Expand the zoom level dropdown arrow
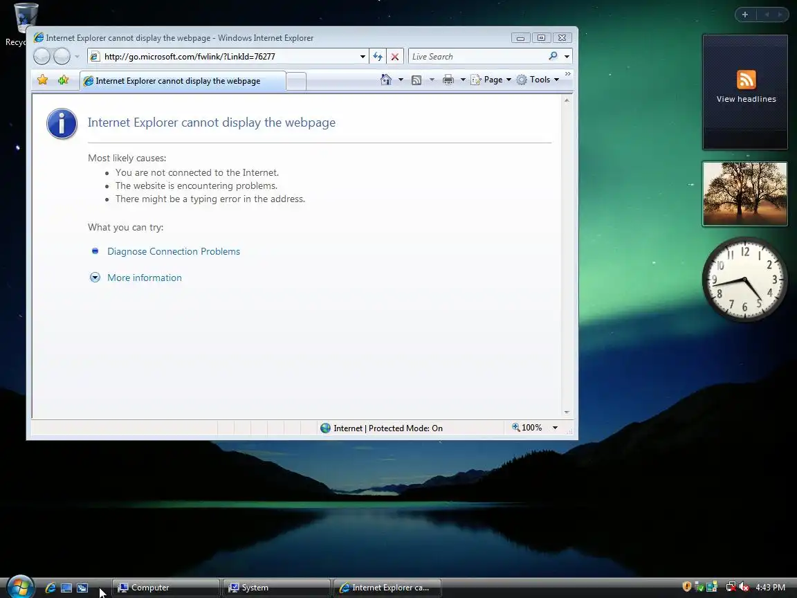797x598 pixels. (555, 428)
